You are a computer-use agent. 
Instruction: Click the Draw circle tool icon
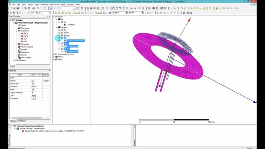point(194,8)
